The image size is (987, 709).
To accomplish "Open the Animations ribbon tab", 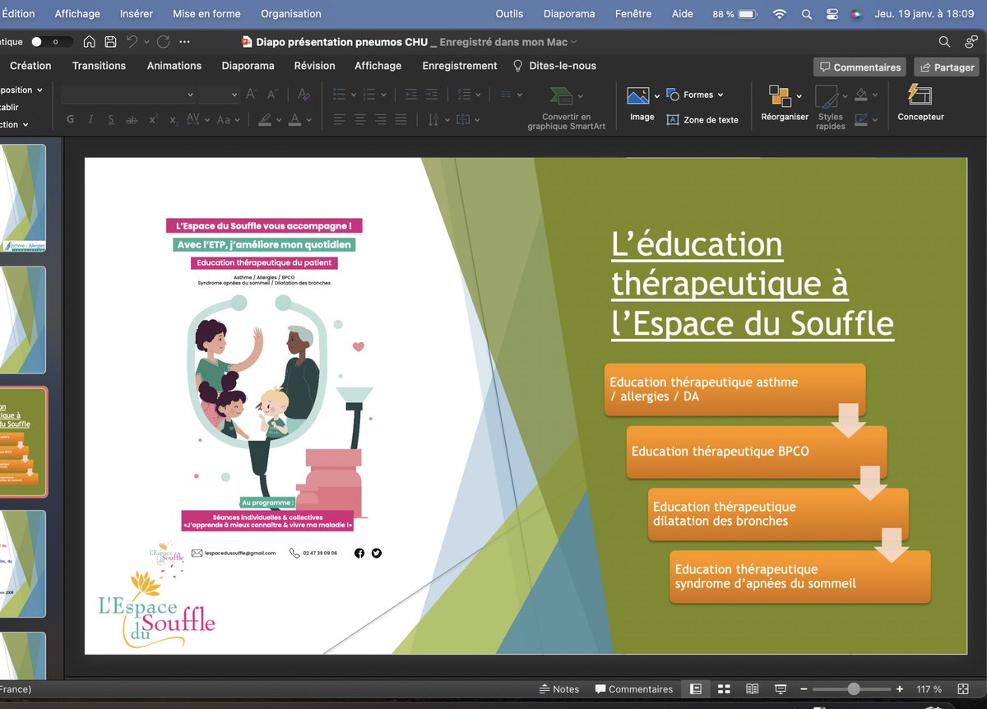I will pos(174,66).
